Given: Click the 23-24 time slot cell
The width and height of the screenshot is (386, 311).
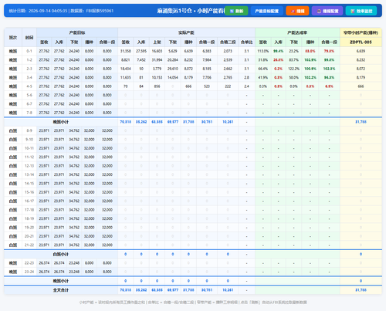Looking at the screenshot, I should 29,272.
